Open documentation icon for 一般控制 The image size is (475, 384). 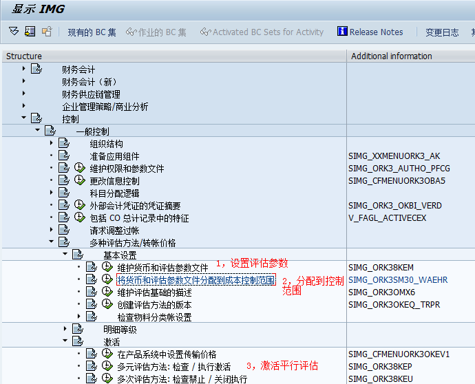(x=50, y=131)
